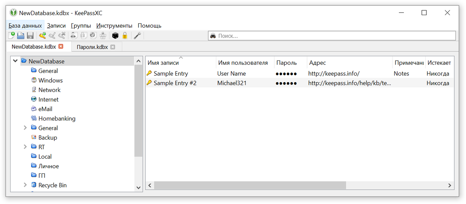Copy username using the toolbar icon
This screenshot has height=204, width=466.
click(x=74, y=36)
